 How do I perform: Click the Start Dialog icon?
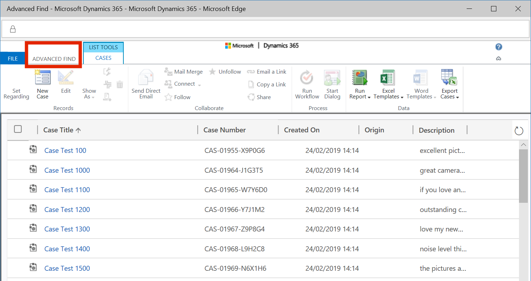click(x=332, y=78)
